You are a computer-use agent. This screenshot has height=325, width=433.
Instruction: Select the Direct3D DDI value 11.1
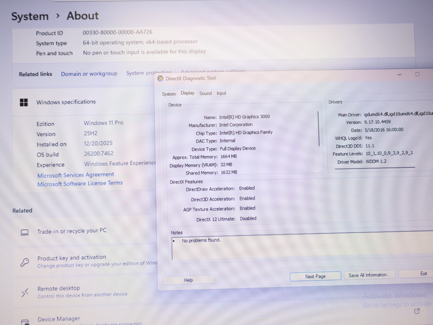click(370, 146)
